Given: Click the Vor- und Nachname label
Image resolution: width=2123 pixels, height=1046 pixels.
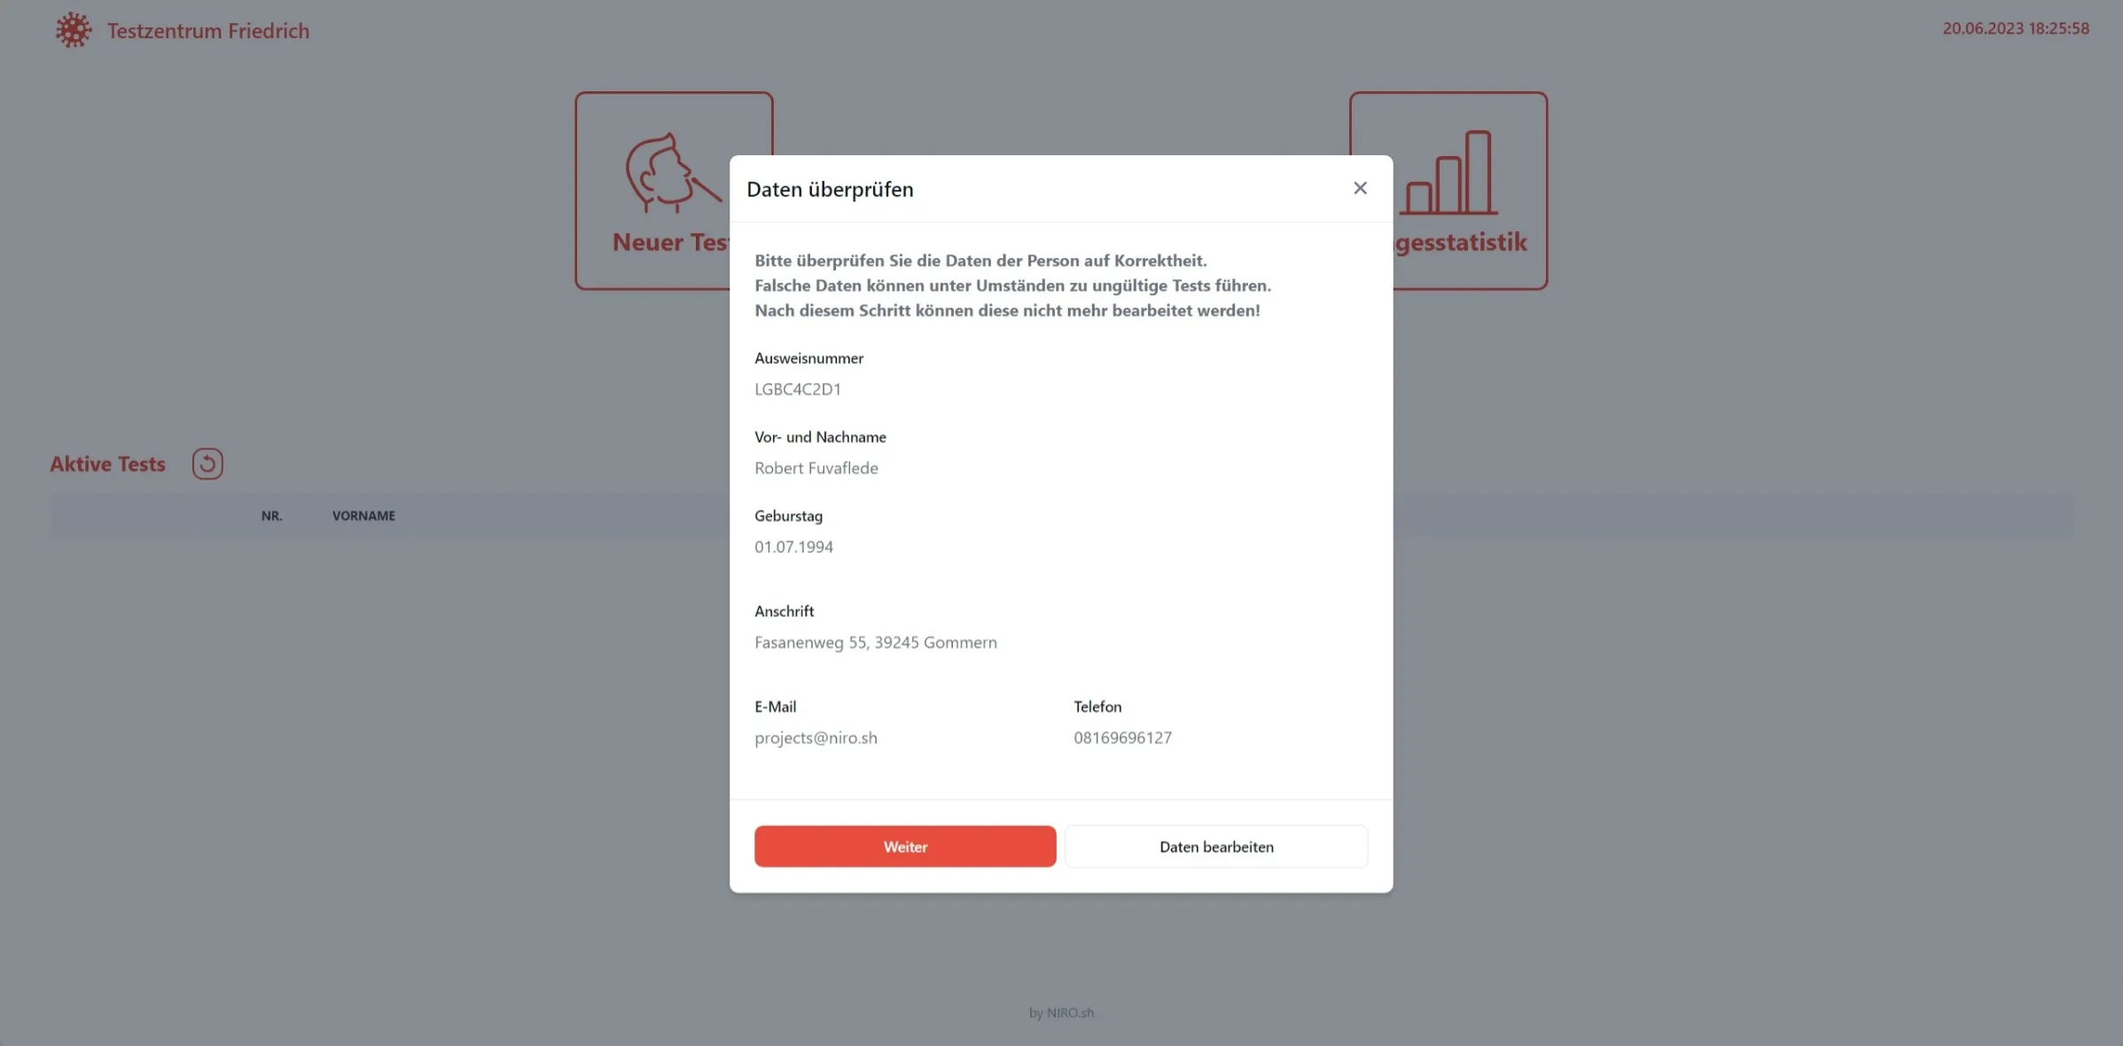Looking at the screenshot, I should pyautogui.click(x=820, y=437).
